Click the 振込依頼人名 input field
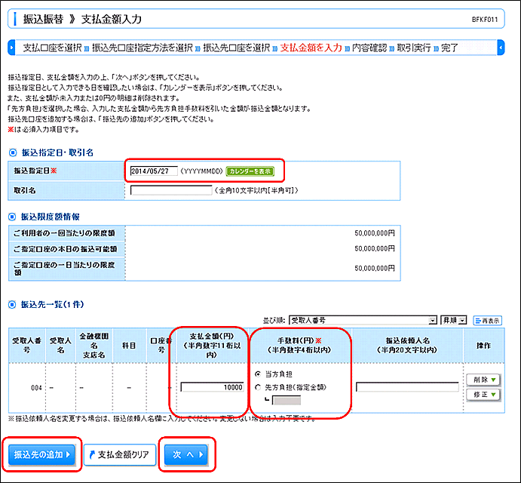The height and width of the screenshot is (483, 521). (x=406, y=387)
